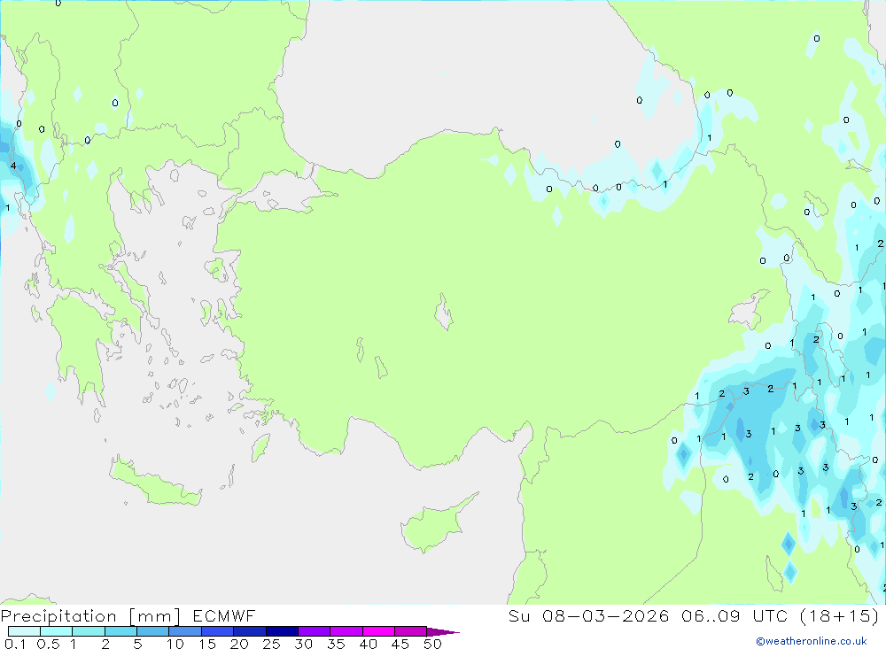This screenshot has height=649, width=886.
Task: Click the "15" legend scale label
Action: [207, 644]
